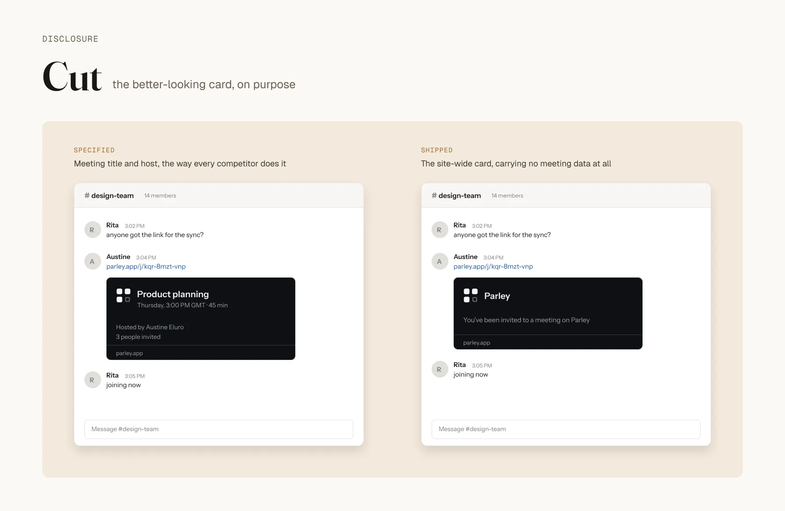Click '14 members' in the Specified chat header
This screenshot has width=785, height=511.
click(160, 196)
